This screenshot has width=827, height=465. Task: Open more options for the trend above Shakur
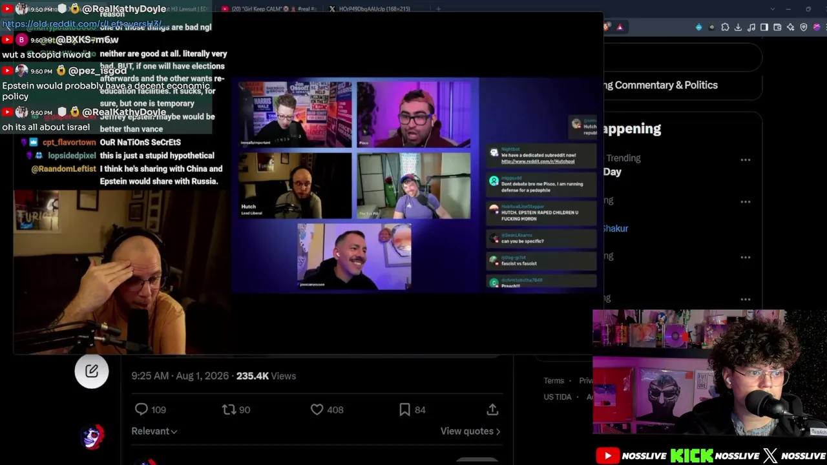[746, 201]
